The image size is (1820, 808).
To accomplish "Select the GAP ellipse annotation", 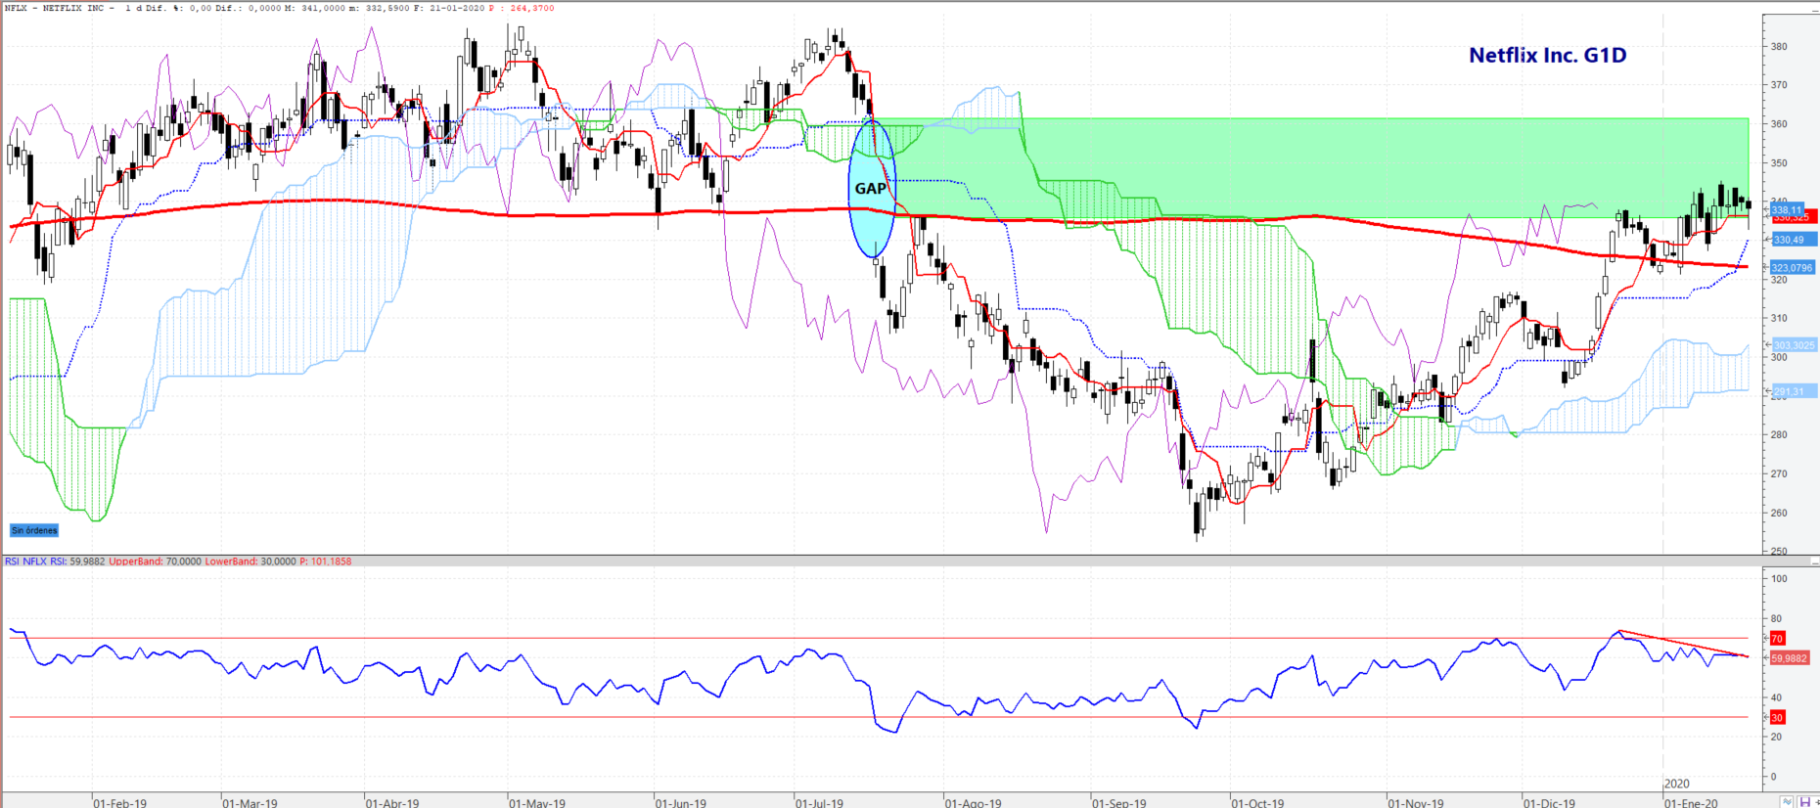I will pos(872,188).
